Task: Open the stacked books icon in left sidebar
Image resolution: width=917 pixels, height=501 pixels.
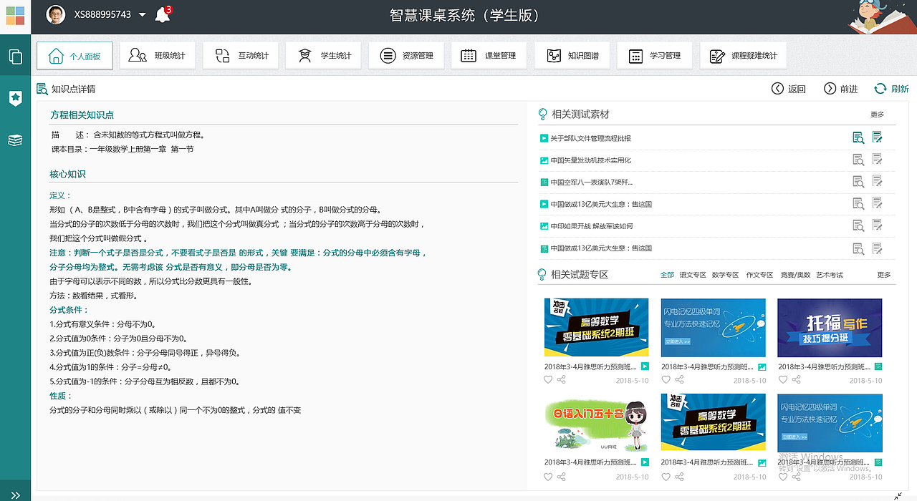Action: (15, 140)
